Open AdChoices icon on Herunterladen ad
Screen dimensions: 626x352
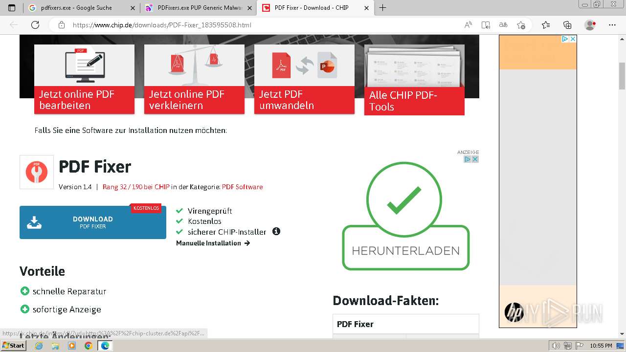pos(468,159)
